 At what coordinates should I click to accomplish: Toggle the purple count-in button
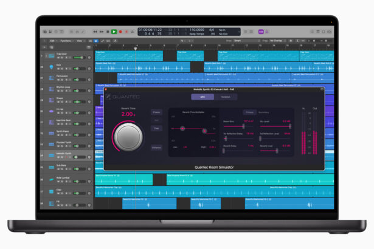tap(261, 32)
